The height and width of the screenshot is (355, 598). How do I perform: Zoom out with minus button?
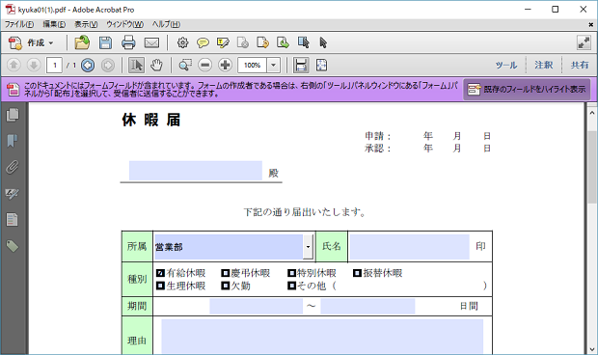[x=205, y=66]
